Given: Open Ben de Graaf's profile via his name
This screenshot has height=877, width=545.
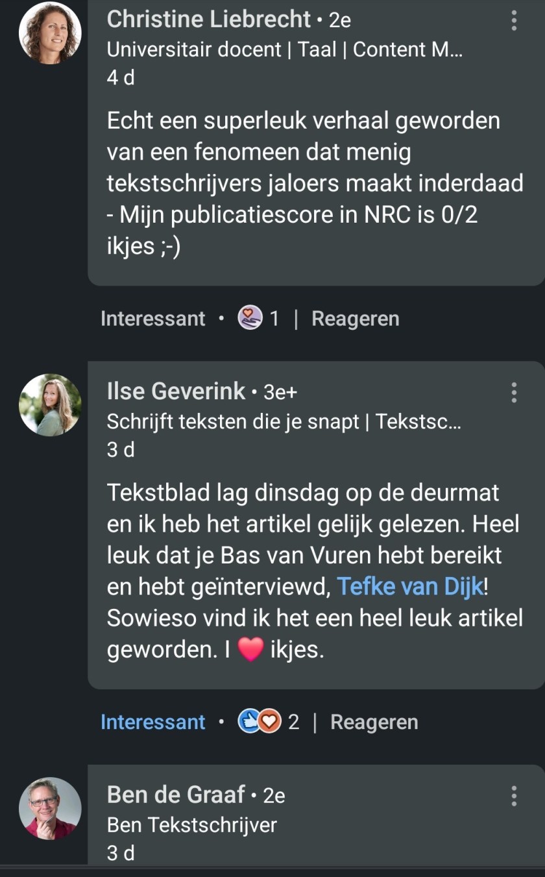Looking at the screenshot, I should click(175, 795).
